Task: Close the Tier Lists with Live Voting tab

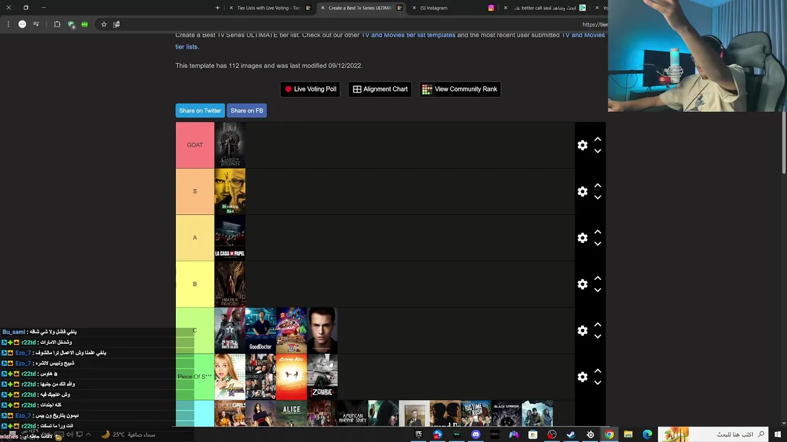Action: (x=231, y=8)
